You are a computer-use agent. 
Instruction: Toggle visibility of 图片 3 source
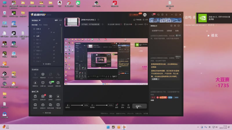click(x=54, y=54)
